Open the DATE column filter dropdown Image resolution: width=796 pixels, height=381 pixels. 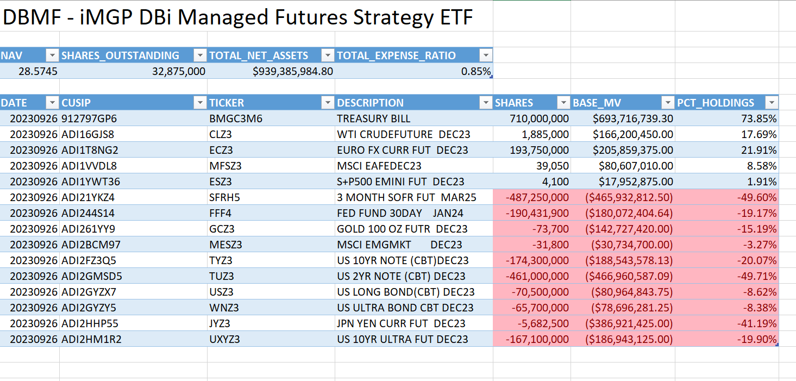point(52,102)
